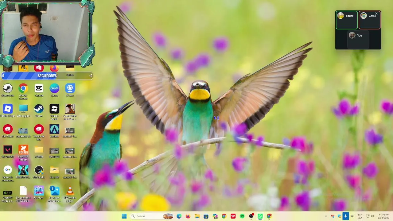Open Microsoft Store from the taskbar
The width and height of the screenshot is (393, 221).
(x=206, y=216)
